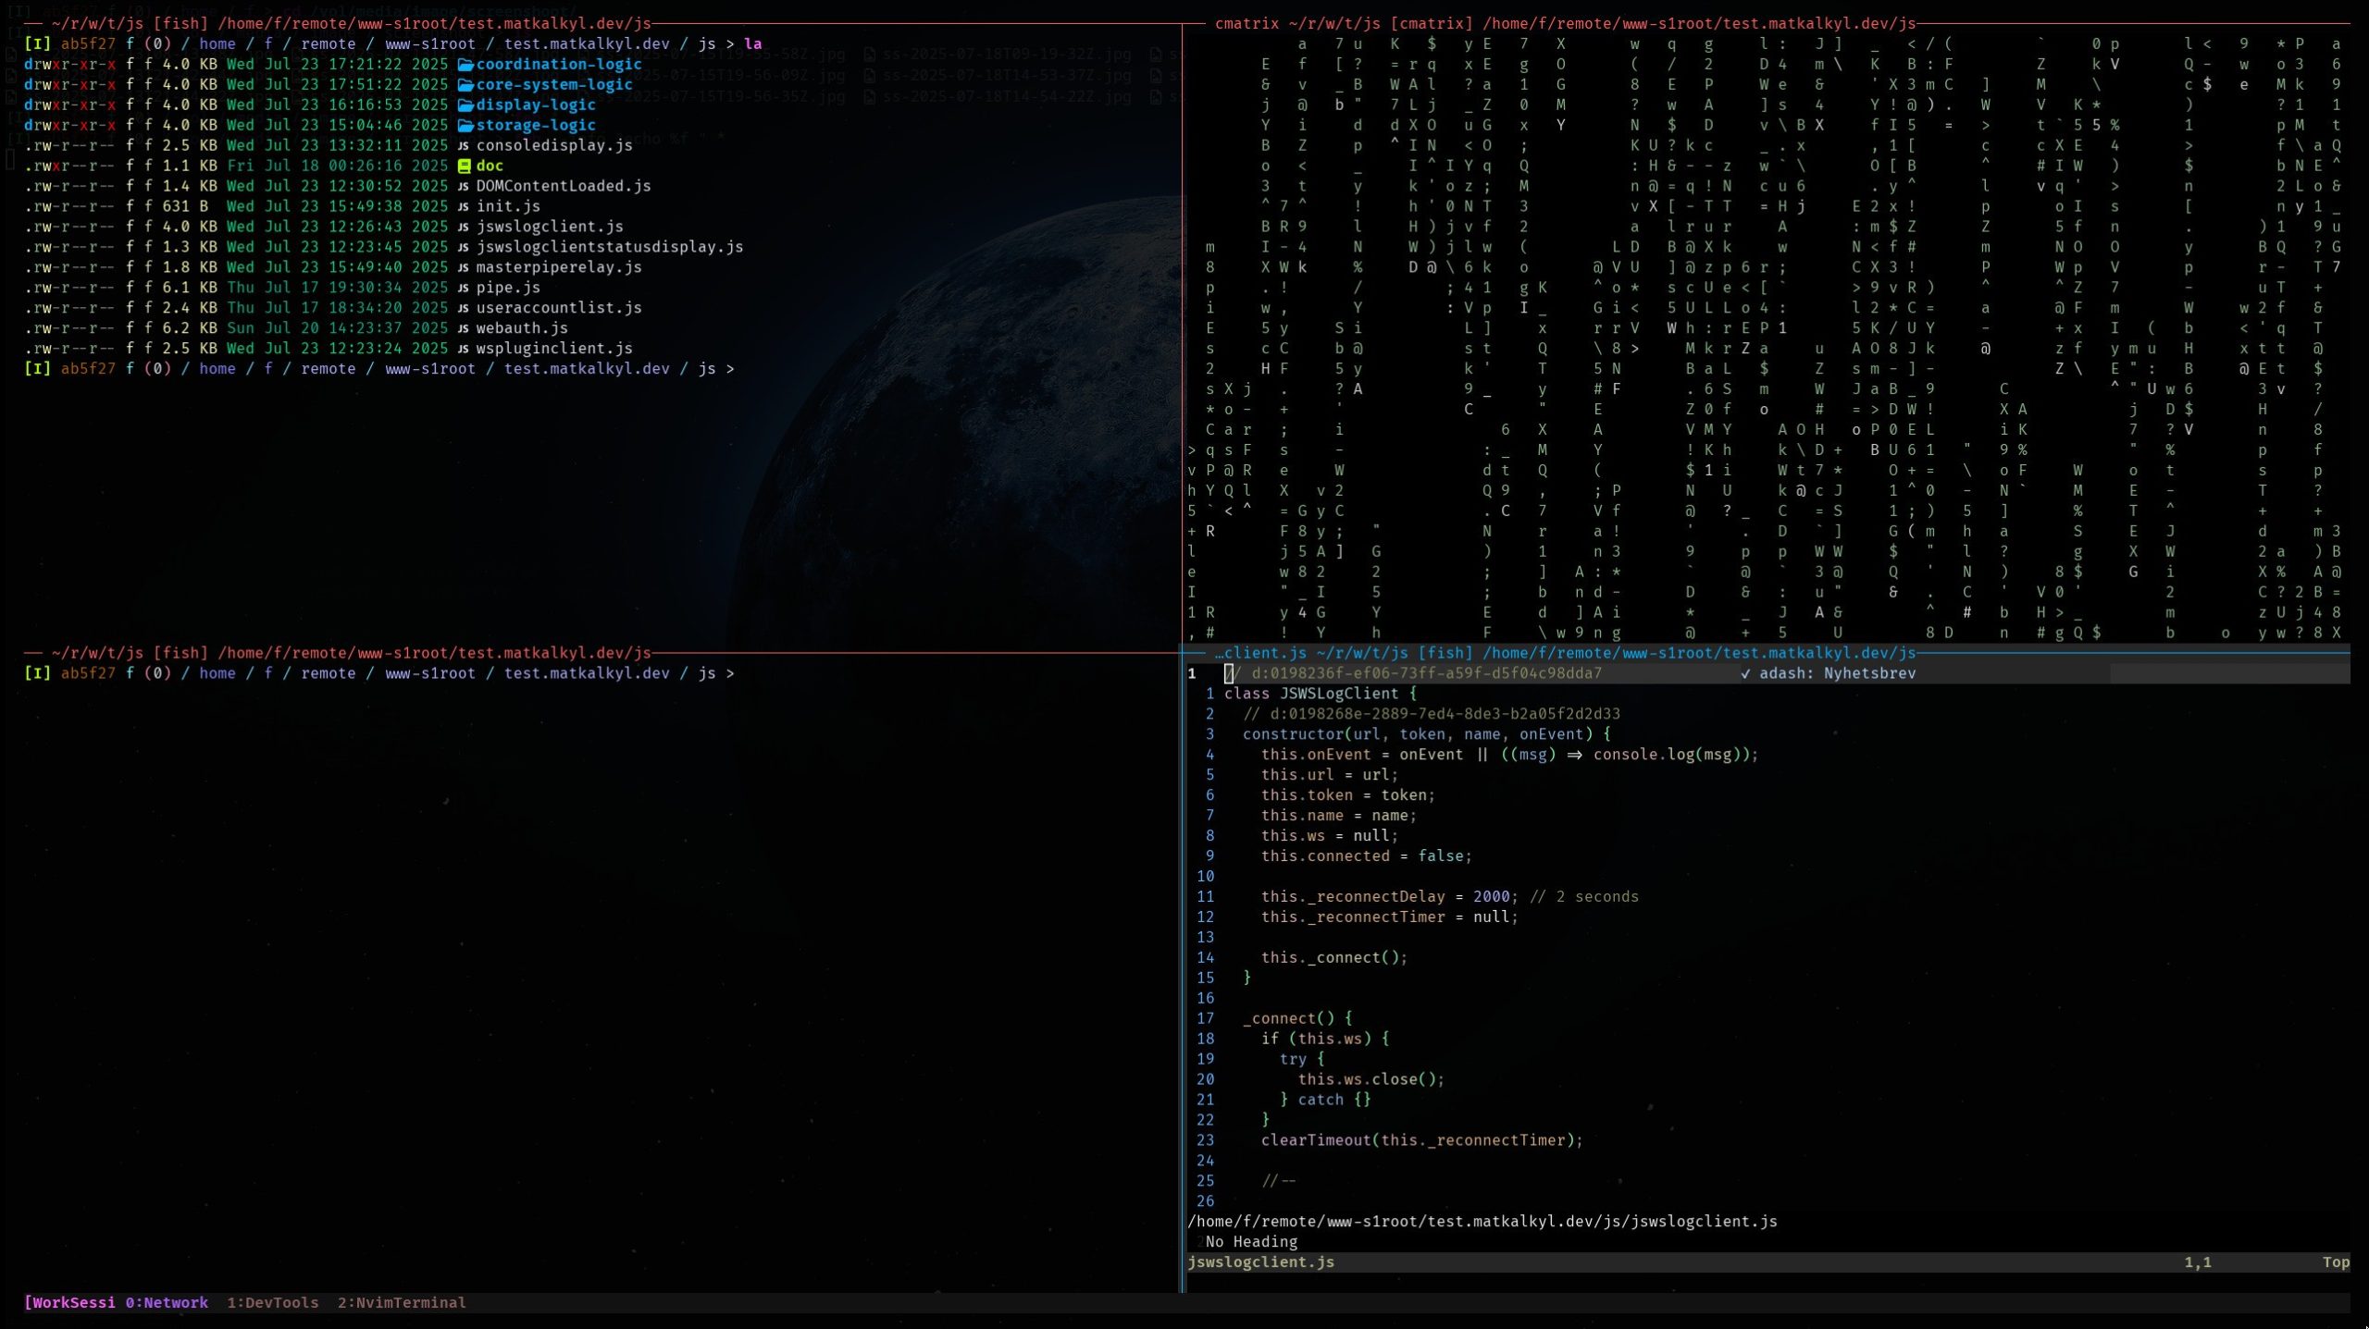Switch to tmux window 2:NvimTerminal
The image size is (2369, 1329).
[402, 1303]
